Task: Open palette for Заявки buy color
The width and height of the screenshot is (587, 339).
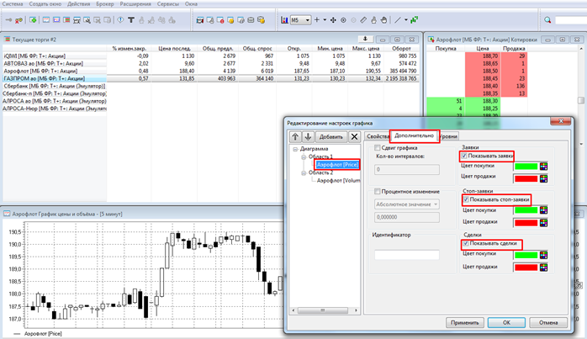Action: [543, 167]
